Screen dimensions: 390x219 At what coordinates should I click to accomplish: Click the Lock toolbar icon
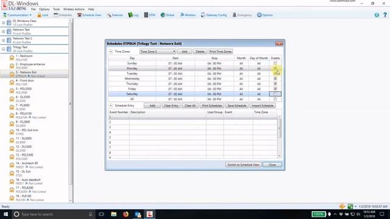click(x=43, y=15)
